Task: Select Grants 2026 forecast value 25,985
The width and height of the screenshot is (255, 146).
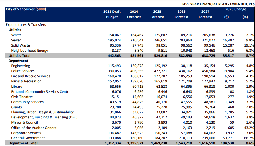Action: (186, 107)
